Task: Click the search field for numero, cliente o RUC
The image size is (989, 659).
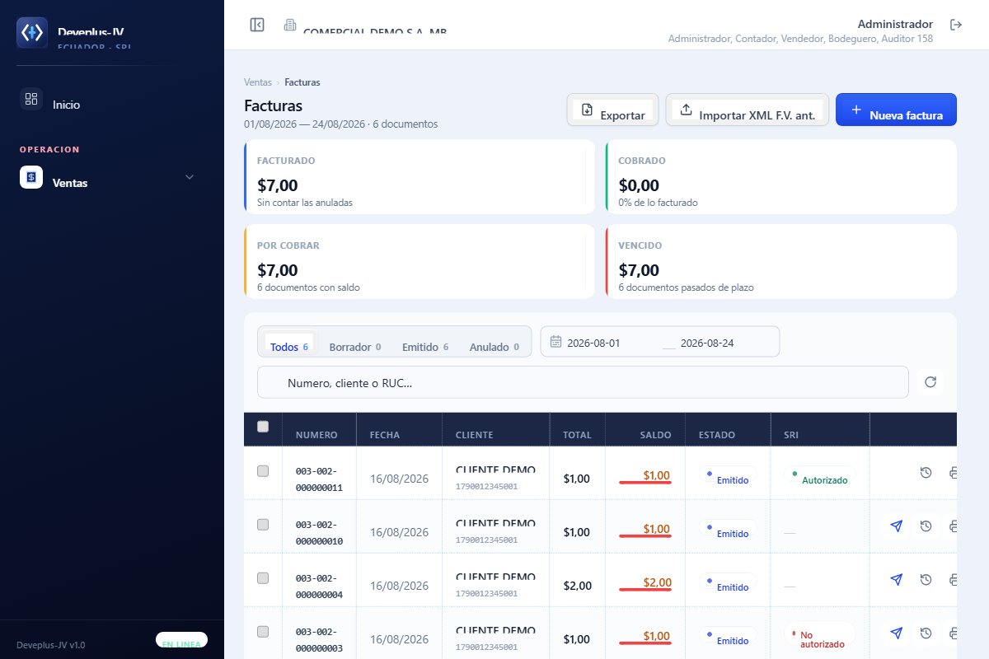Action: pos(583,382)
